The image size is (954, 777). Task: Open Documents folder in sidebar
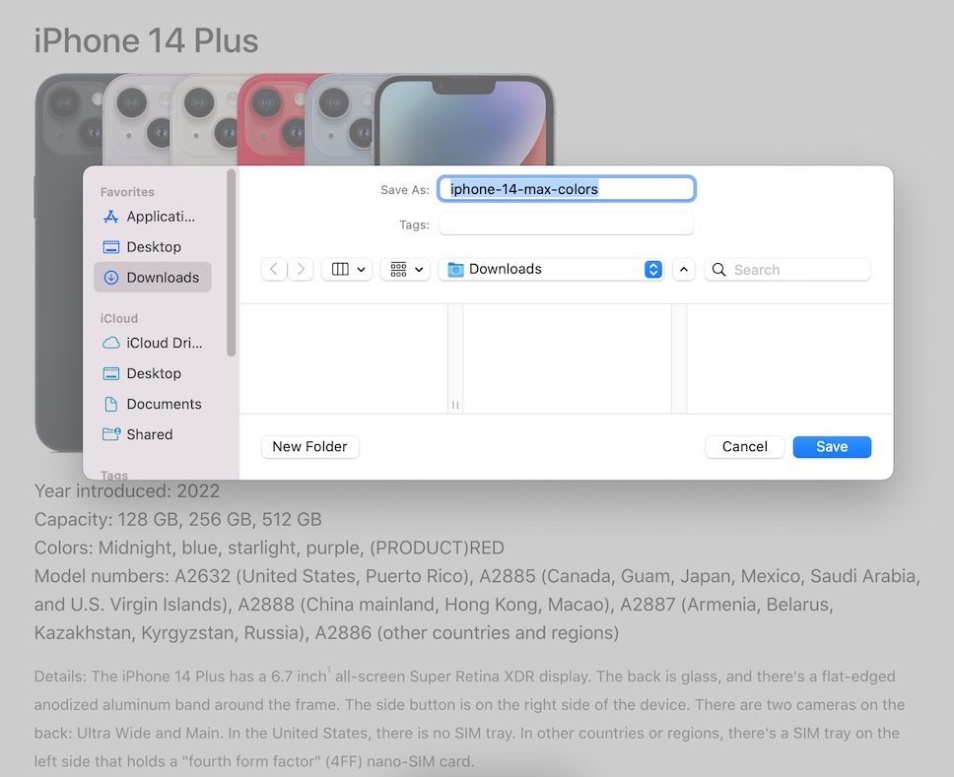[164, 404]
